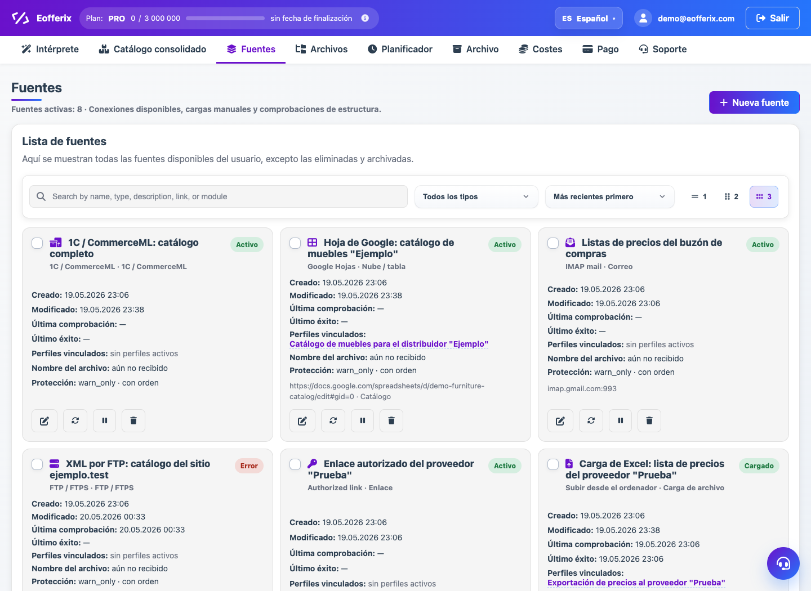The image size is (811, 591).
Task: Delete the Listas de precios del buzón source
Action: 649,420
